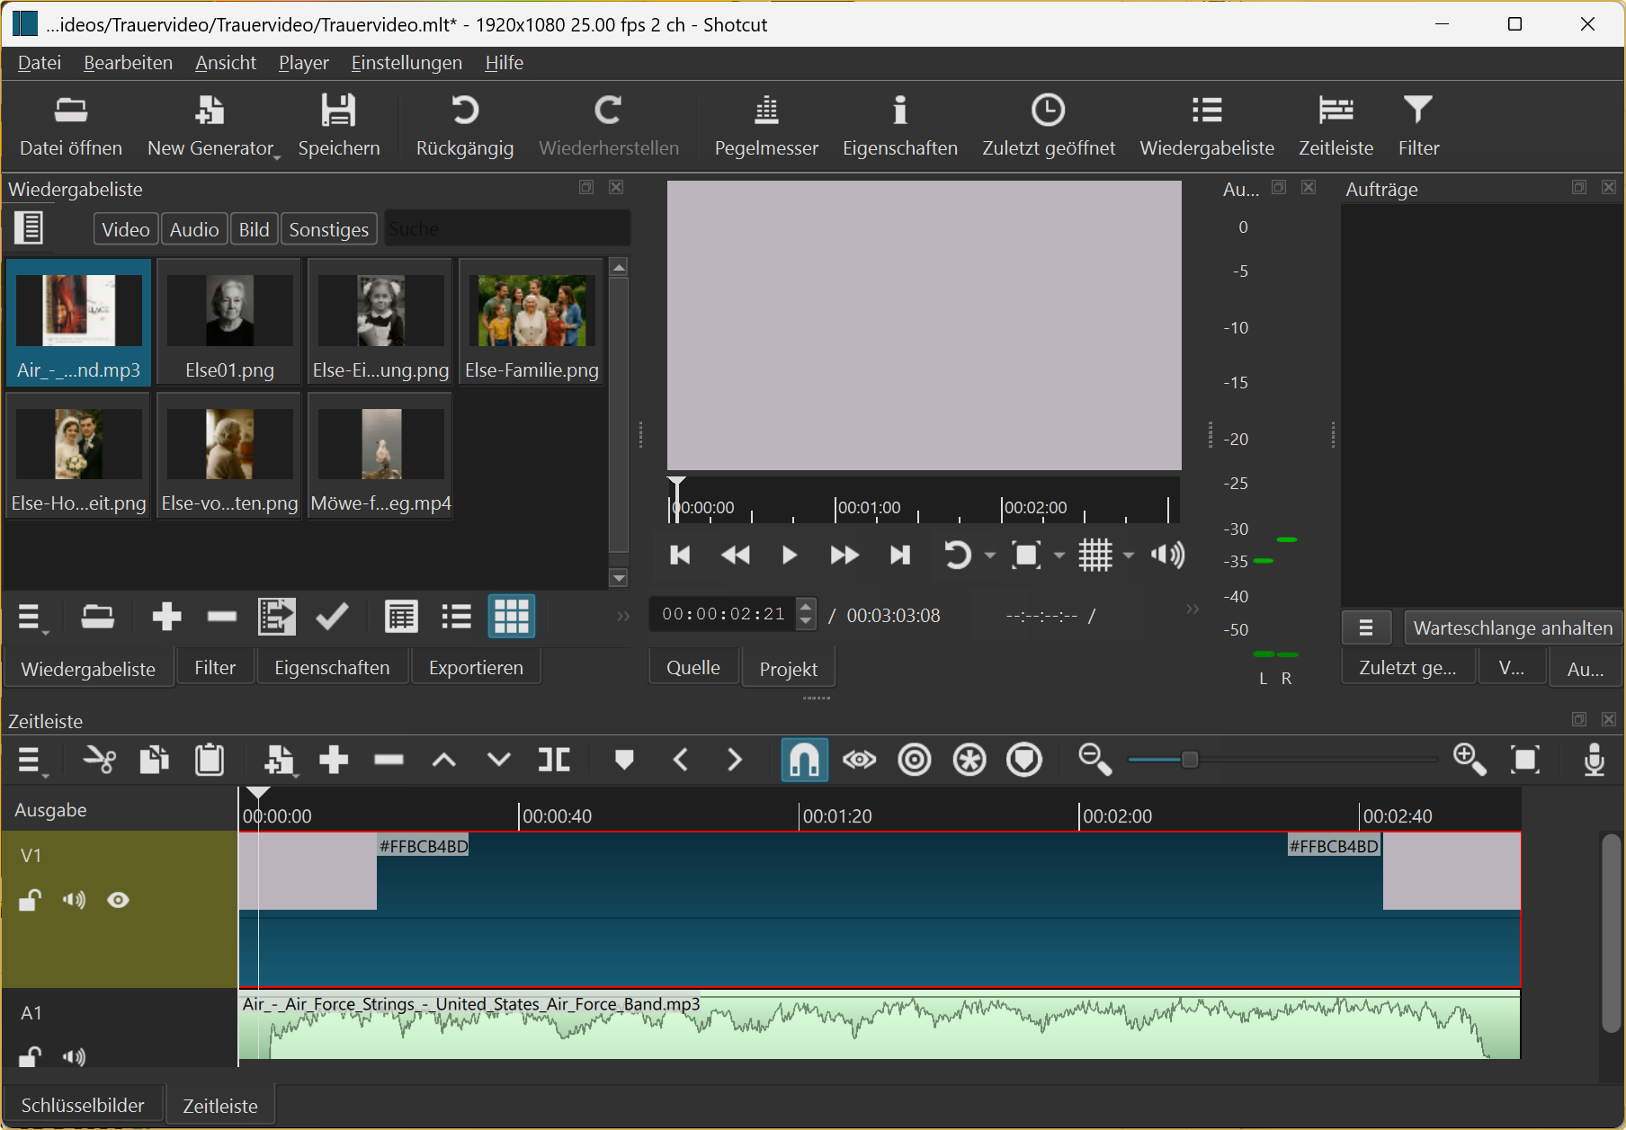Select the Else-Familie.png thumbnail
1626x1130 pixels.
click(532, 321)
